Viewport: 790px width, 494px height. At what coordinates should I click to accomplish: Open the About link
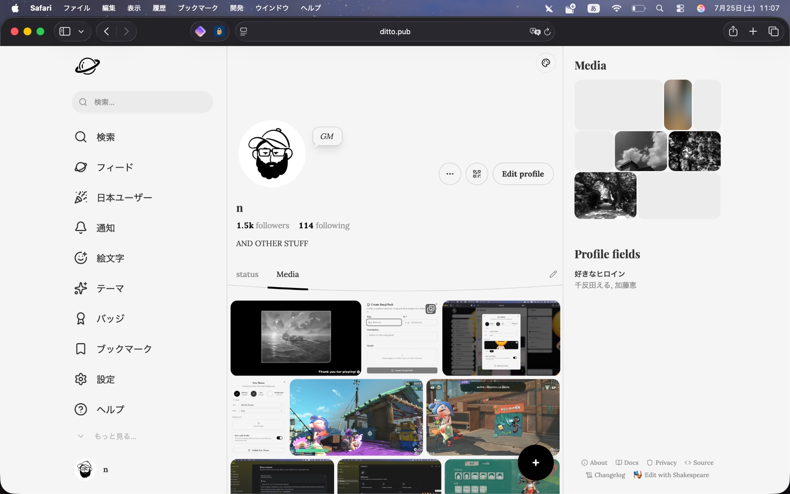pyautogui.click(x=594, y=463)
